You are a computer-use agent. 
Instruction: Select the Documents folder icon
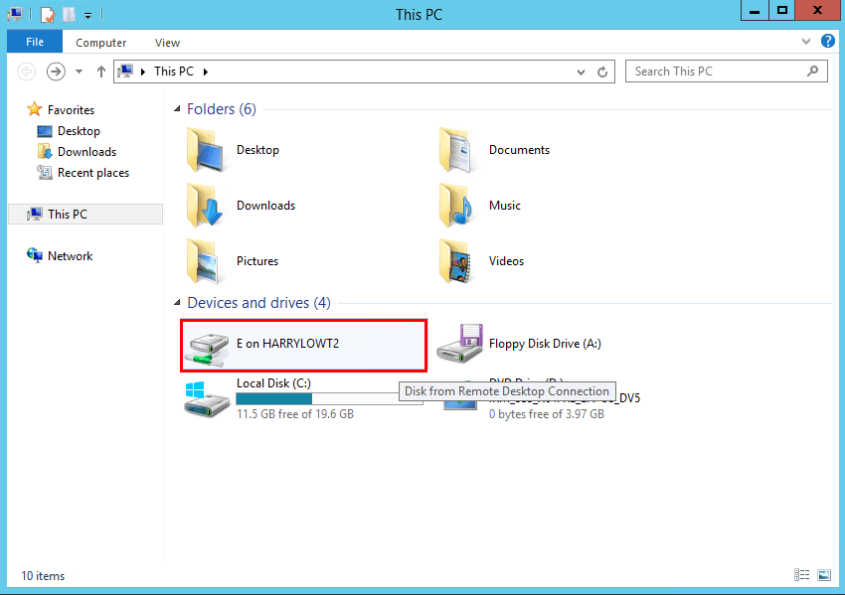click(457, 150)
